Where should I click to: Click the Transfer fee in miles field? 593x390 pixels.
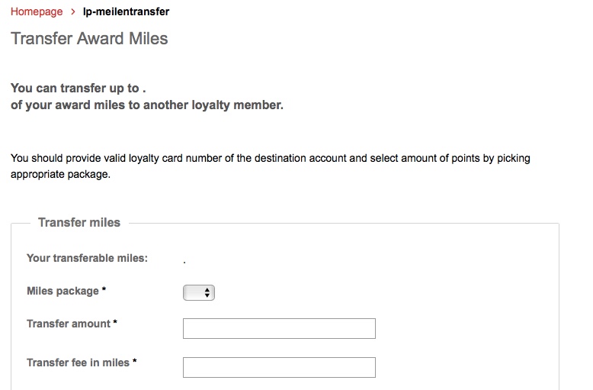tap(279, 368)
